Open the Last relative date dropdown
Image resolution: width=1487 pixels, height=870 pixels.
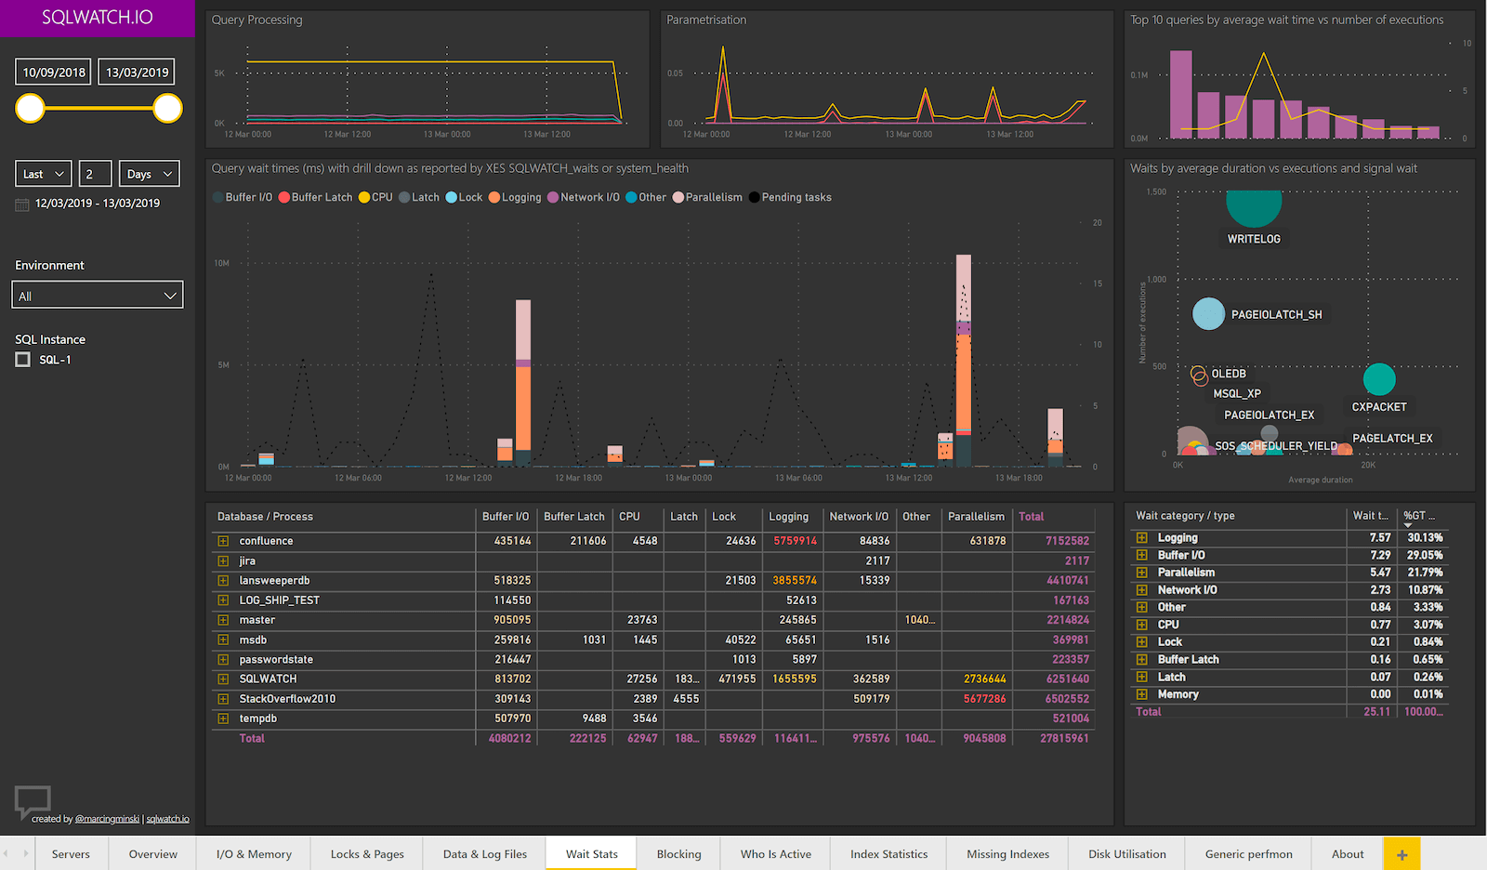coord(44,174)
